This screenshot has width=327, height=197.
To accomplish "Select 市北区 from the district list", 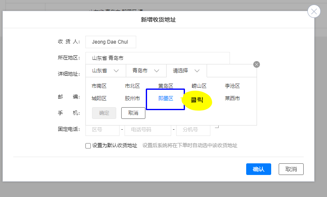I will [132, 86].
